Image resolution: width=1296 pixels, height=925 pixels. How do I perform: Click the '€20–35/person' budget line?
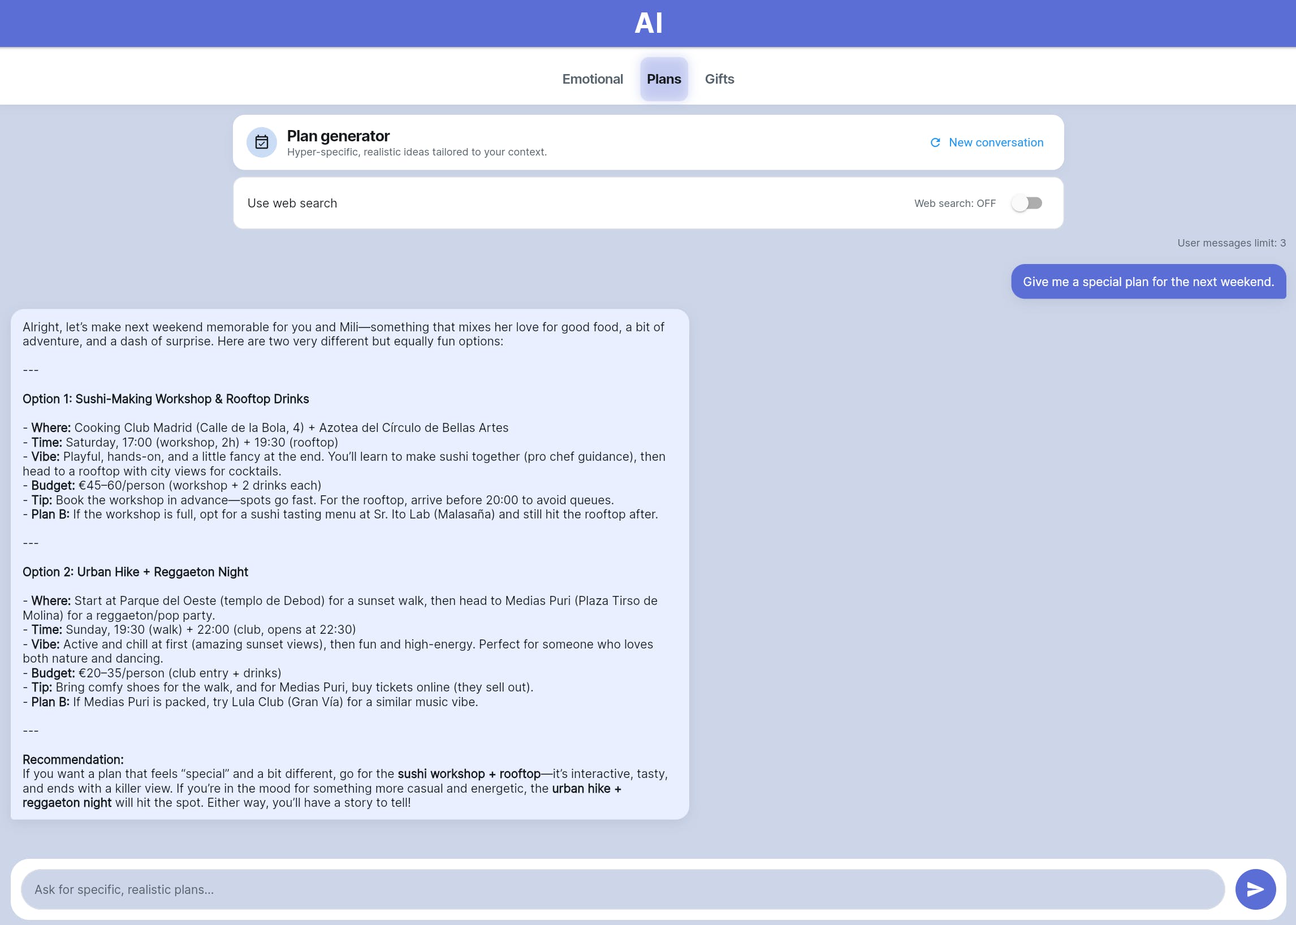pos(152,673)
